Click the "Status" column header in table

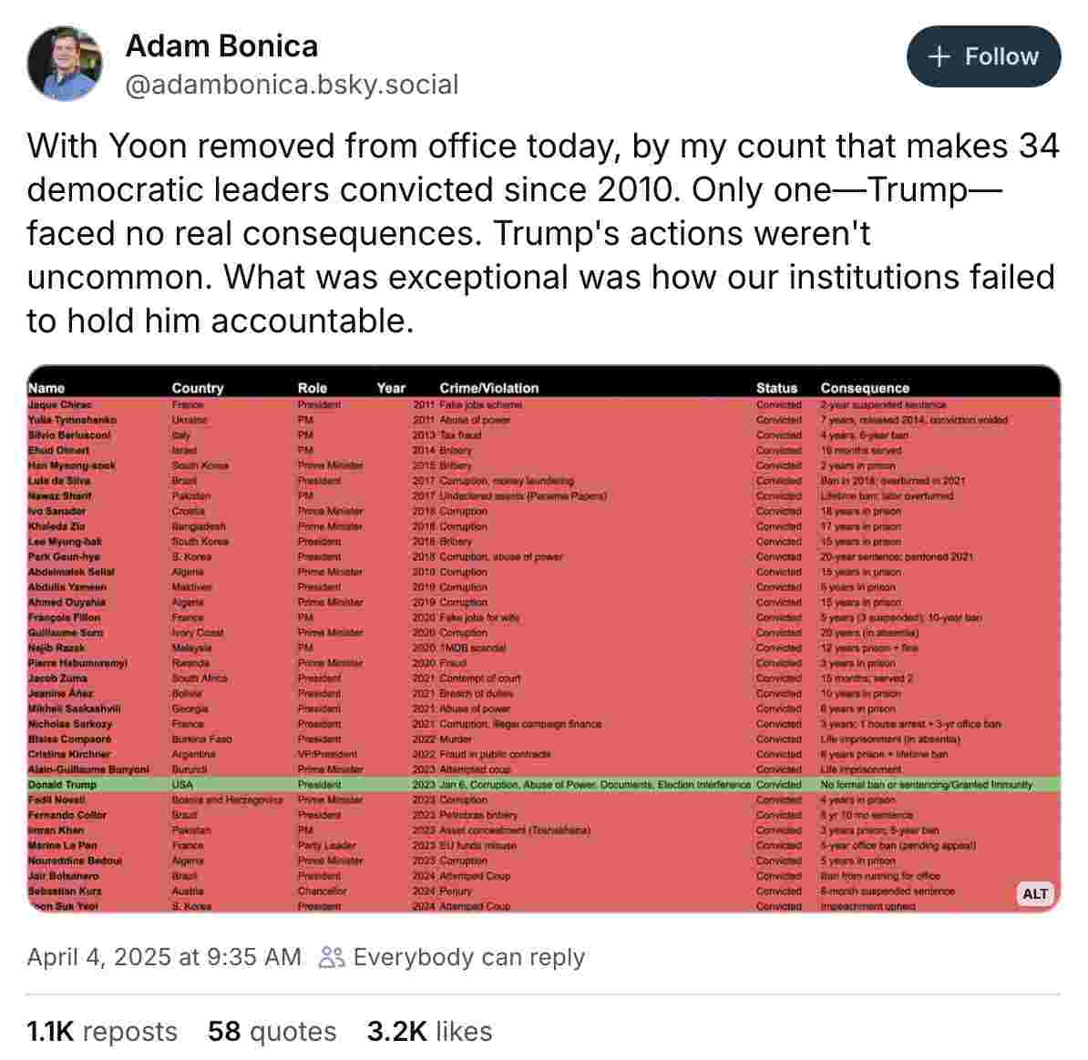coord(775,388)
